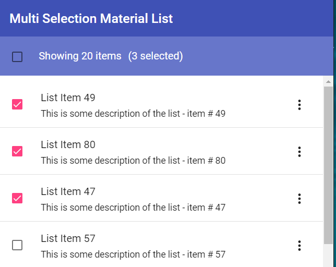Deselect the List Item 47 checkbox

coord(17,198)
